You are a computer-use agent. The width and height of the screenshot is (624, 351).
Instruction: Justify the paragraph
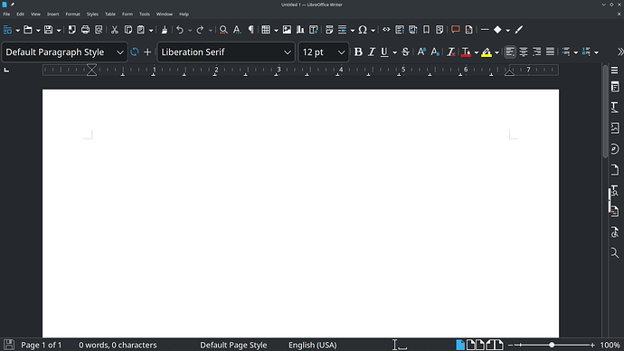(x=550, y=52)
